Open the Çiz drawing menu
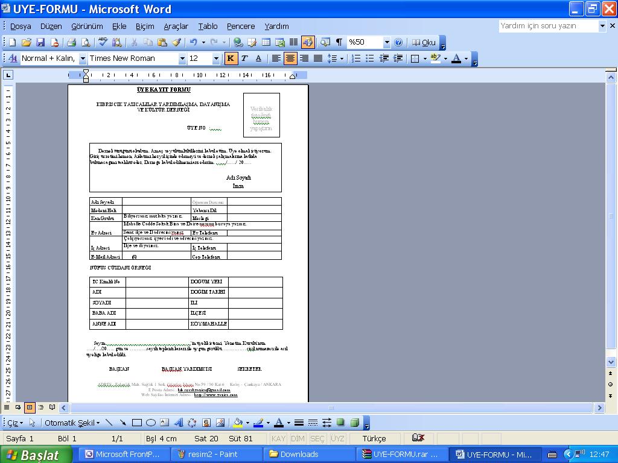The image size is (618, 463). click(15, 423)
